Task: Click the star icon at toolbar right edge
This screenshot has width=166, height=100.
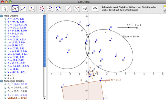Action: click(x=165, y=7)
